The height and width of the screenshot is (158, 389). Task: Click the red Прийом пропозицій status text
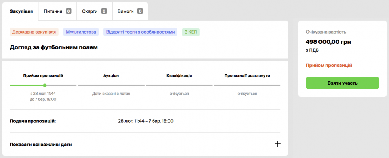pos(329,65)
